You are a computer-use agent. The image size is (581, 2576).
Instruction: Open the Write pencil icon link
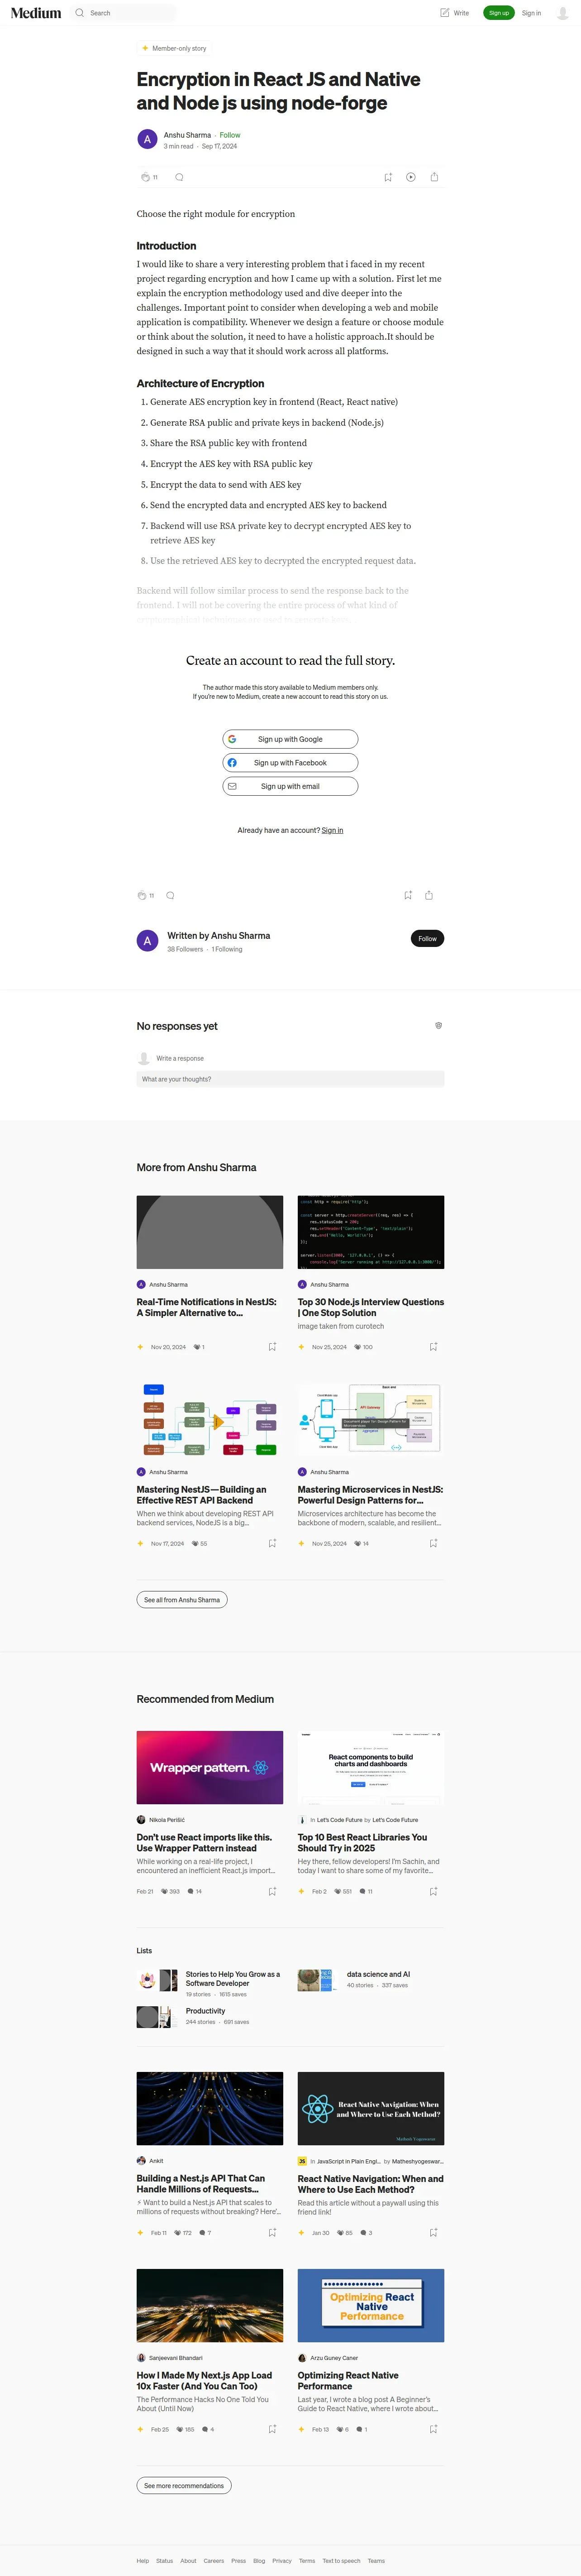(454, 13)
